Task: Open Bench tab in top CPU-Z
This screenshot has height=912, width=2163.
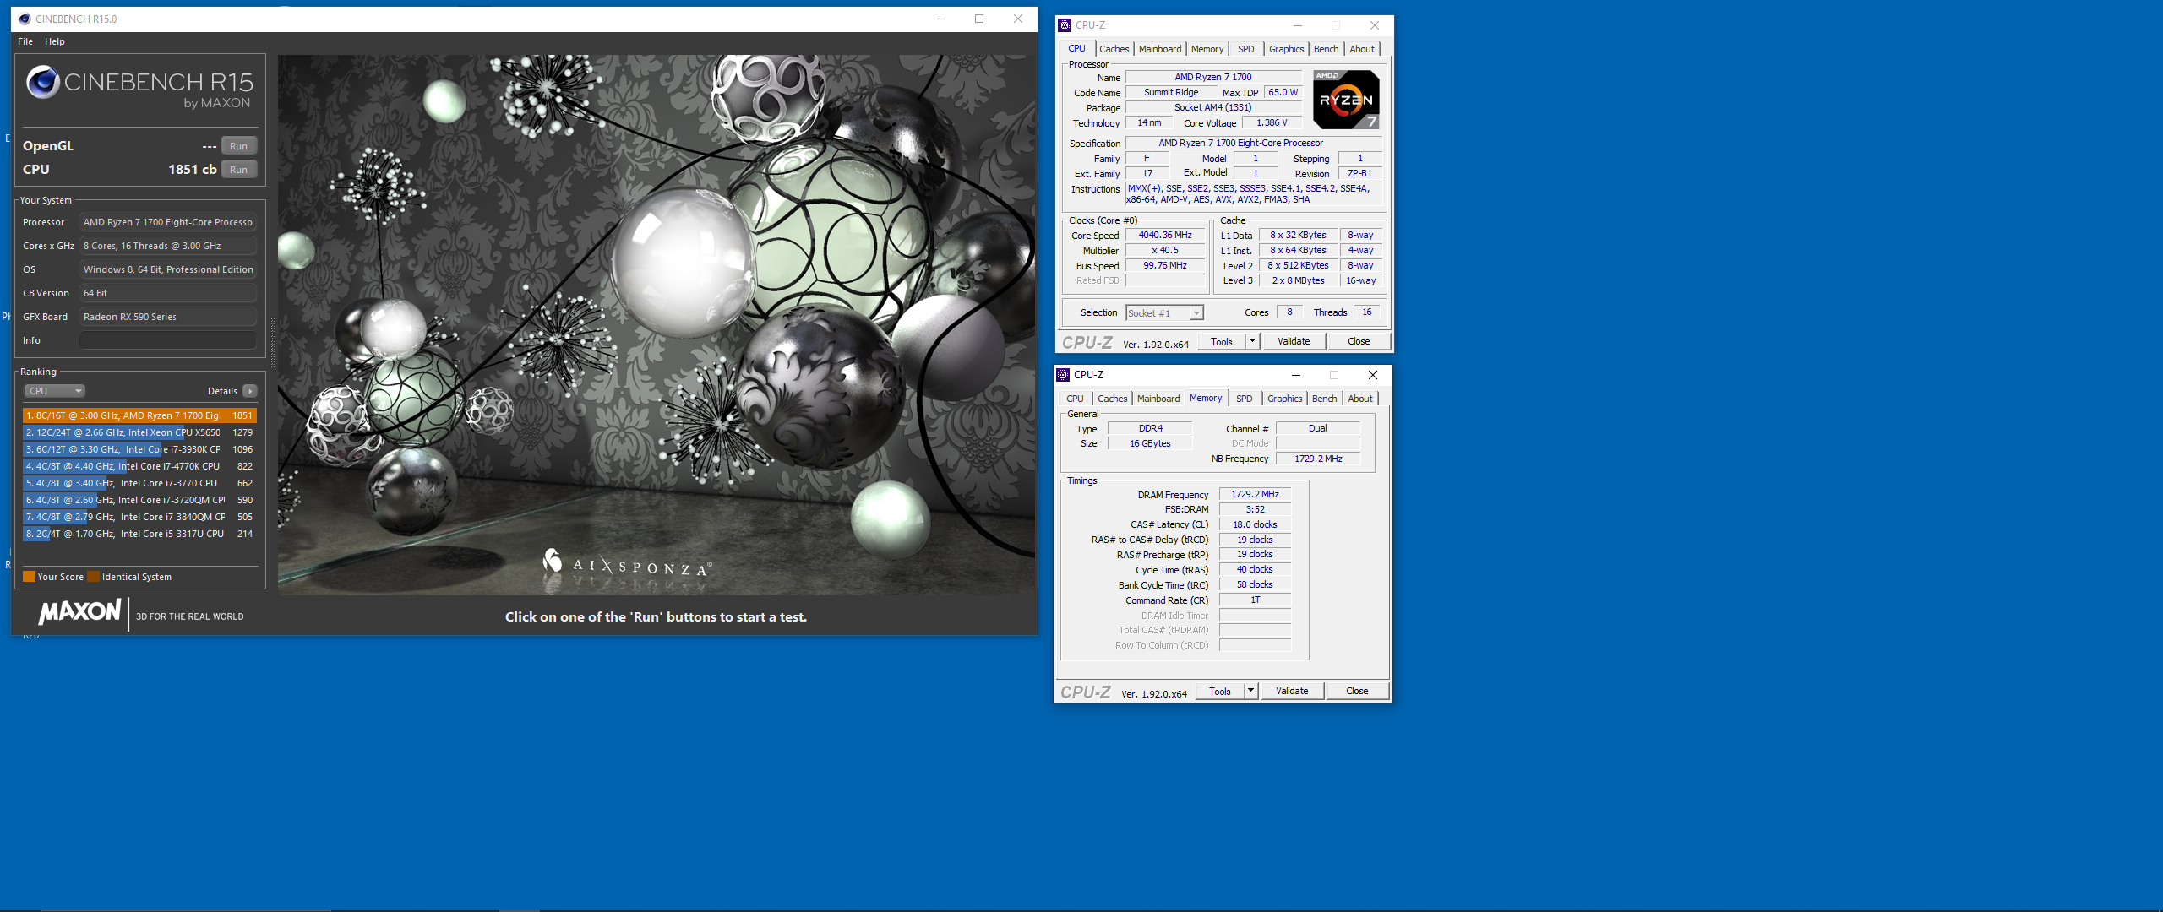Action: (1327, 49)
